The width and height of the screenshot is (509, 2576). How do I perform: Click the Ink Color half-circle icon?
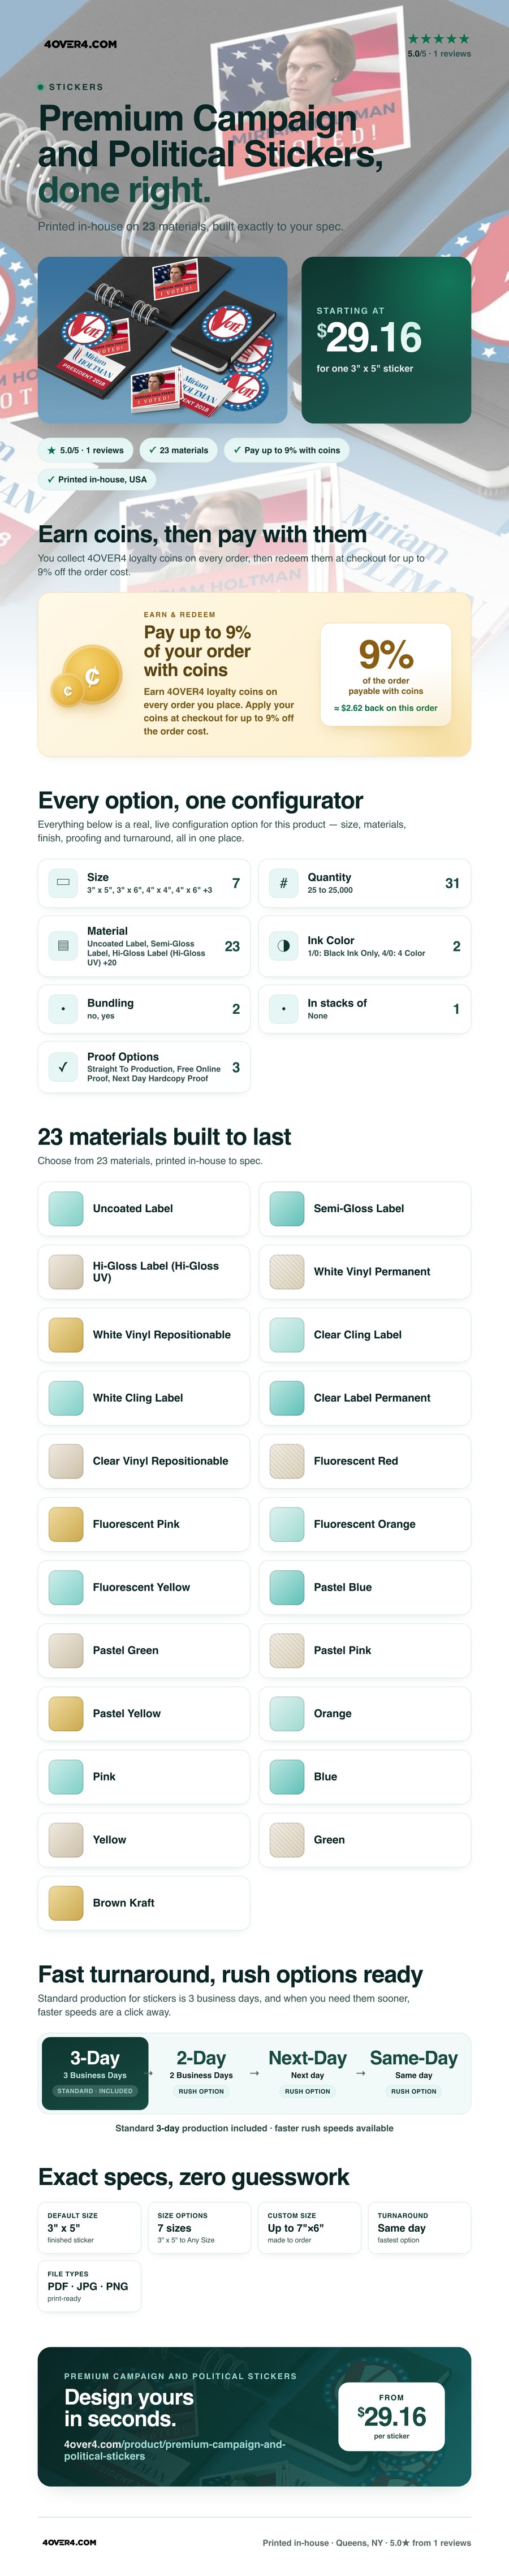point(283,945)
